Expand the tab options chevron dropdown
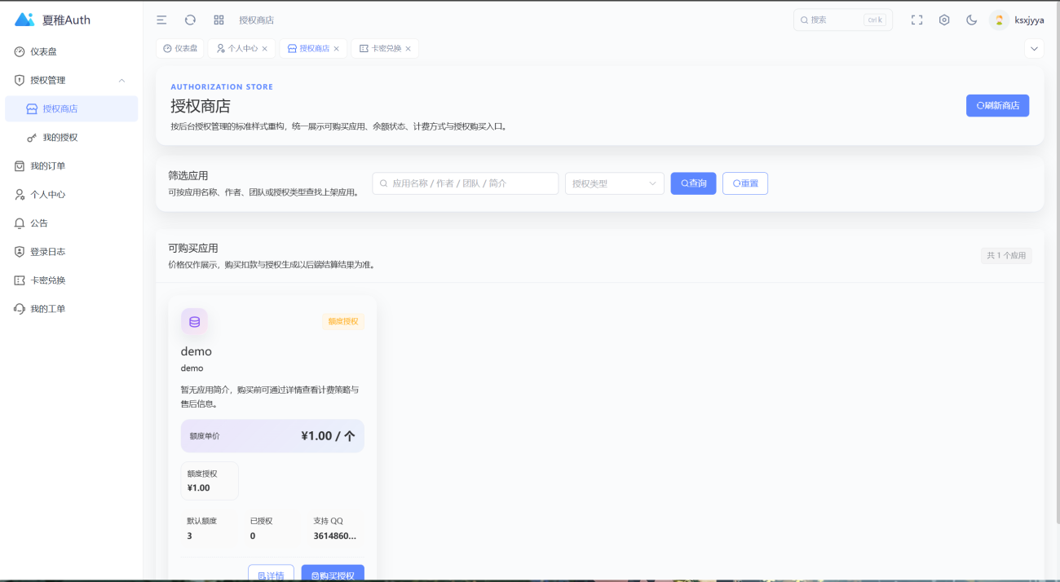Viewport: 1060px width, 582px height. coord(1034,49)
